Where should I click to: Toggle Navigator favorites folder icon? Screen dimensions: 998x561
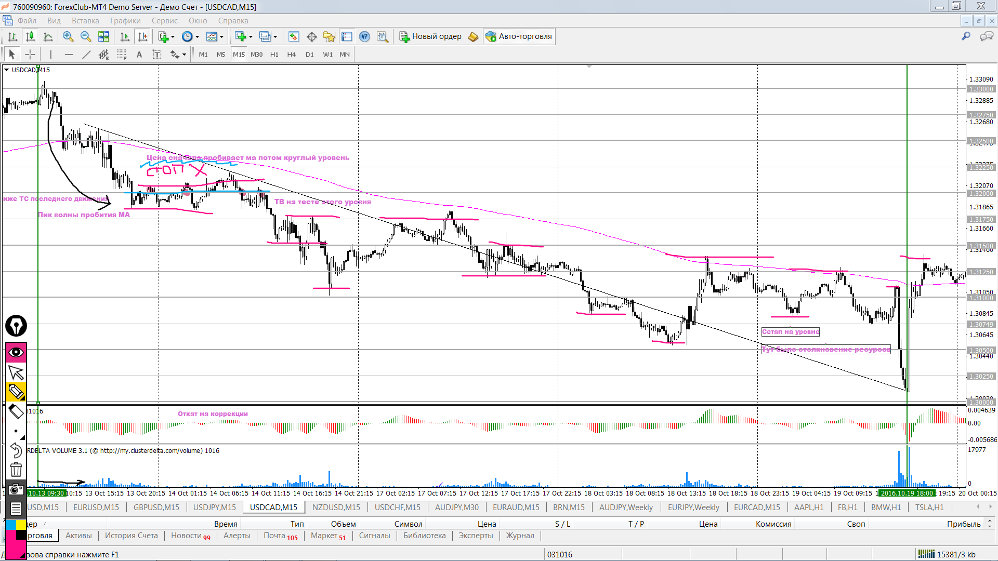pos(329,36)
